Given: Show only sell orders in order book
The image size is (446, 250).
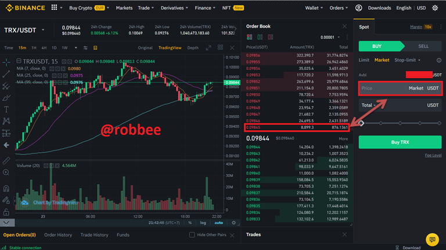Looking at the screenshot, I should (x=271, y=37).
